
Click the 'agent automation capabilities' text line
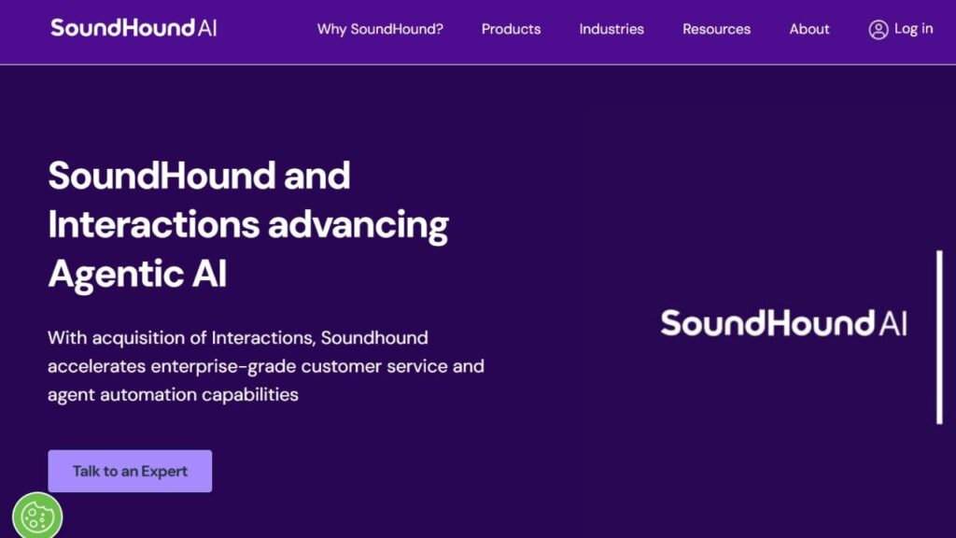(x=173, y=394)
